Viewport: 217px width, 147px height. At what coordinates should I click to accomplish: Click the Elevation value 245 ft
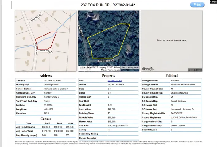[46, 113]
